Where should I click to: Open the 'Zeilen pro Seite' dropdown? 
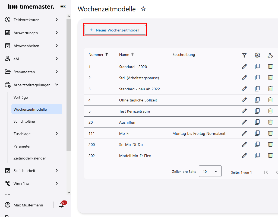210,171
